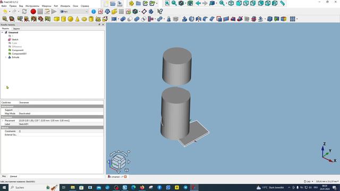Open the draw style dropdown arrow
Screen dimensions: 340x191
click(185, 3)
